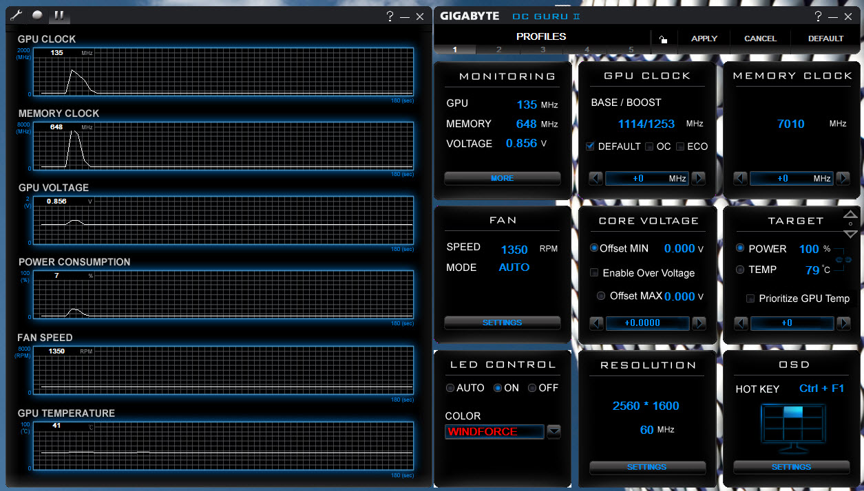This screenshot has height=491, width=864.
Task: Switch to profile 4
Action: click(x=587, y=50)
